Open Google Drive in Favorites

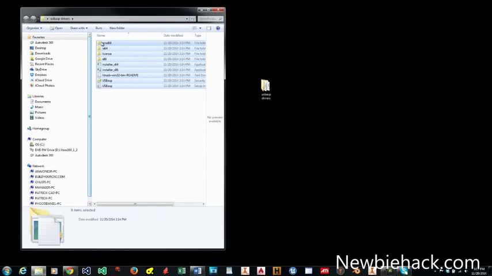coord(44,59)
